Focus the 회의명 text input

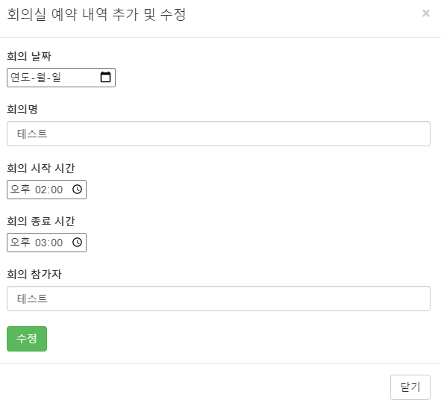click(x=219, y=134)
